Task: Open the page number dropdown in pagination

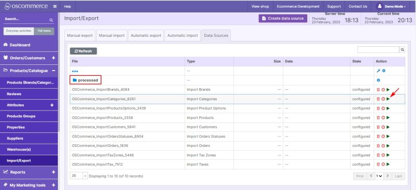Action: pos(379,176)
